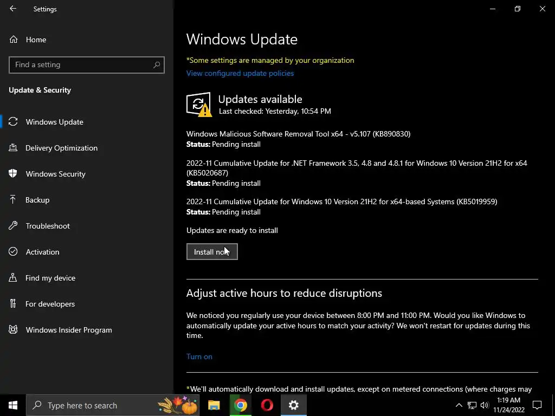The width and height of the screenshot is (555, 416).
Task: Click the Home house icon
Action: pyautogui.click(x=14, y=40)
